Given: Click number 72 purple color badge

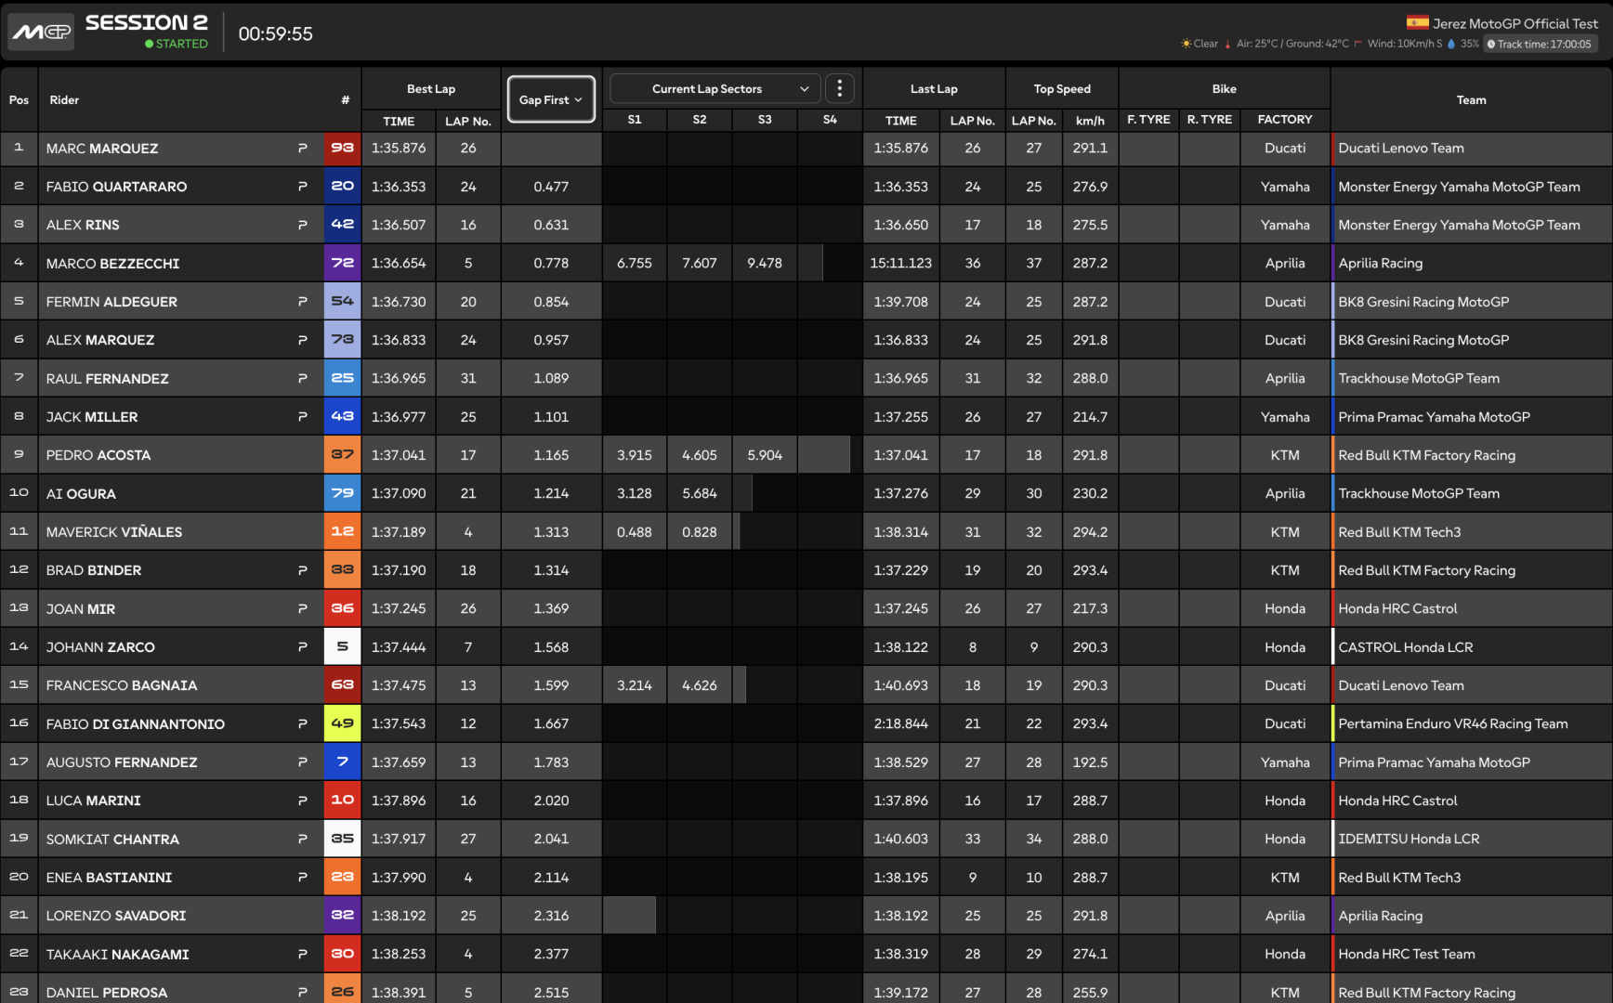Looking at the screenshot, I should pos(342,263).
